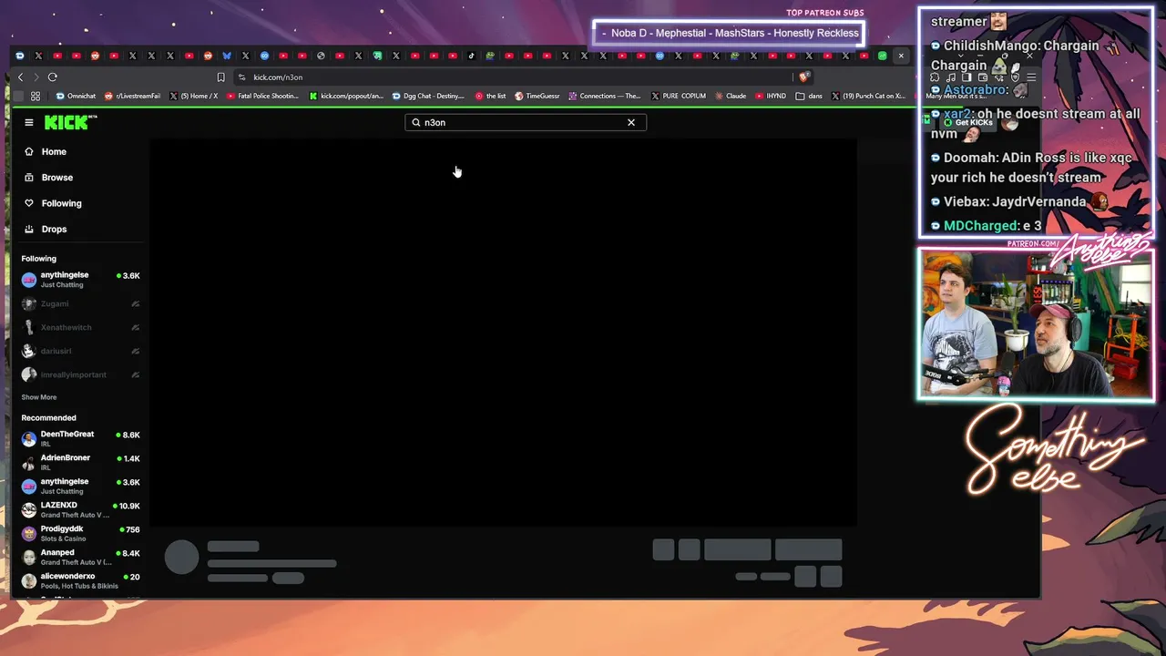Open offline channel Zugami
The width and height of the screenshot is (1166, 656).
click(x=81, y=303)
